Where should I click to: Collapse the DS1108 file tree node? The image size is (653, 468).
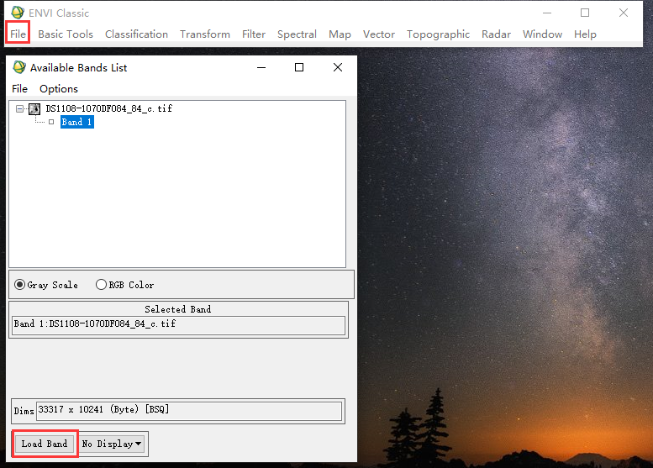pyautogui.click(x=20, y=109)
